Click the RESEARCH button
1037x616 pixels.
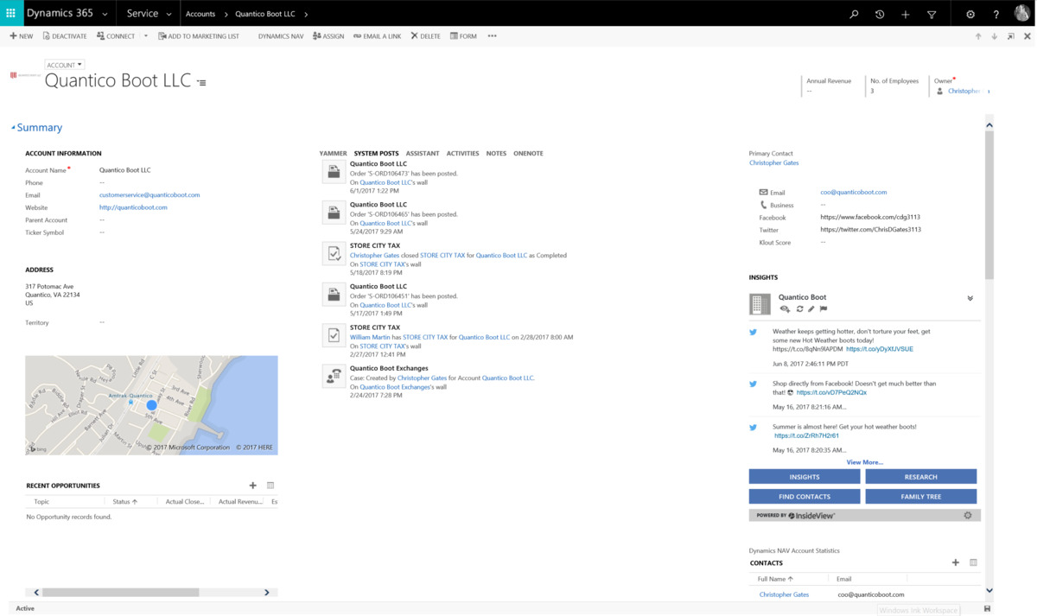point(921,477)
